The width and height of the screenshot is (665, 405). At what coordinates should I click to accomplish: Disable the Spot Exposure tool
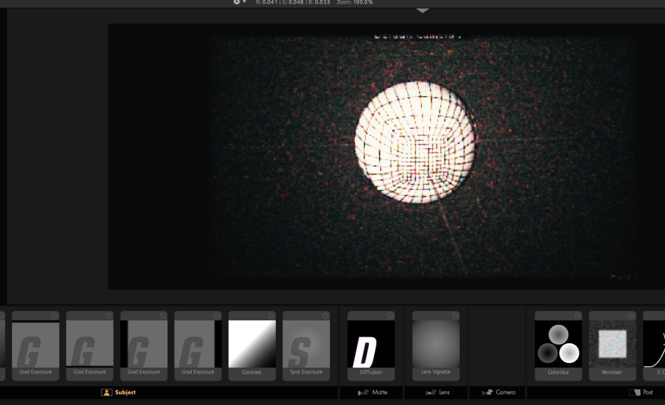click(x=325, y=316)
